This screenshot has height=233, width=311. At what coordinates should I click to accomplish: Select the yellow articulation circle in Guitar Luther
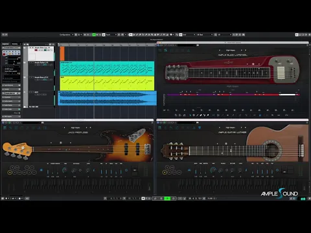pyautogui.click(x=165, y=172)
